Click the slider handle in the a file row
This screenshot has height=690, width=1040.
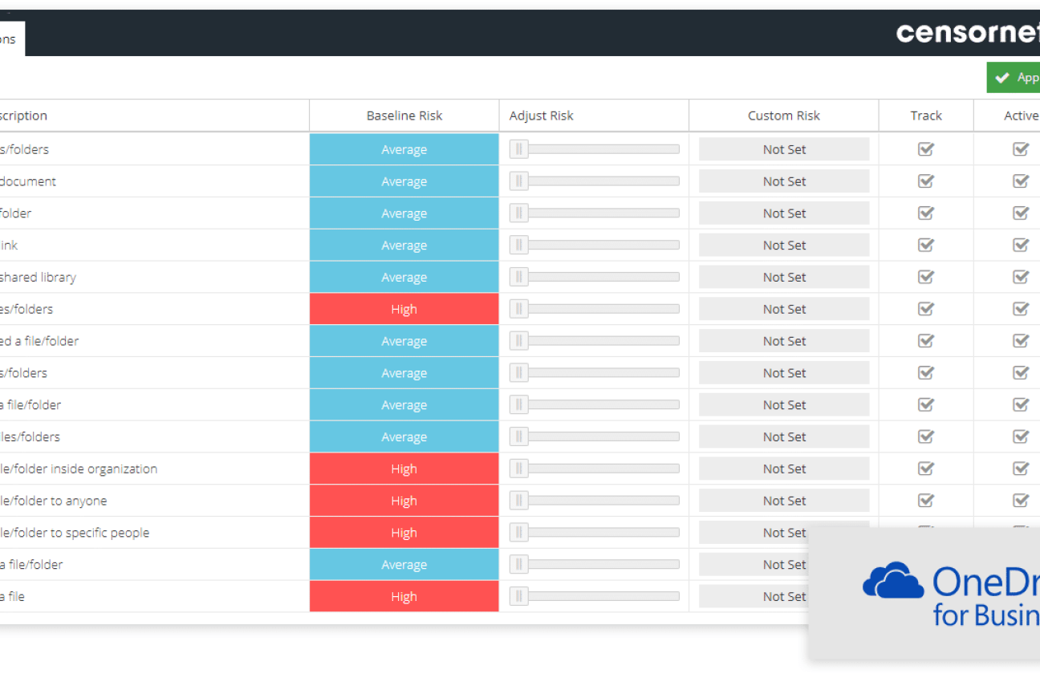519,596
